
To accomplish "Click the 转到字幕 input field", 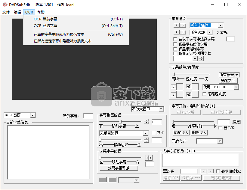I will tap(88, 116).
